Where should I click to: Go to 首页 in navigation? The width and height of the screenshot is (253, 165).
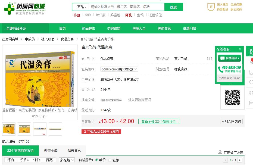coord(62,29)
